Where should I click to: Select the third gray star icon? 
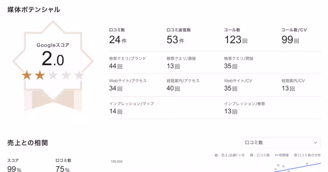point(53,76)
